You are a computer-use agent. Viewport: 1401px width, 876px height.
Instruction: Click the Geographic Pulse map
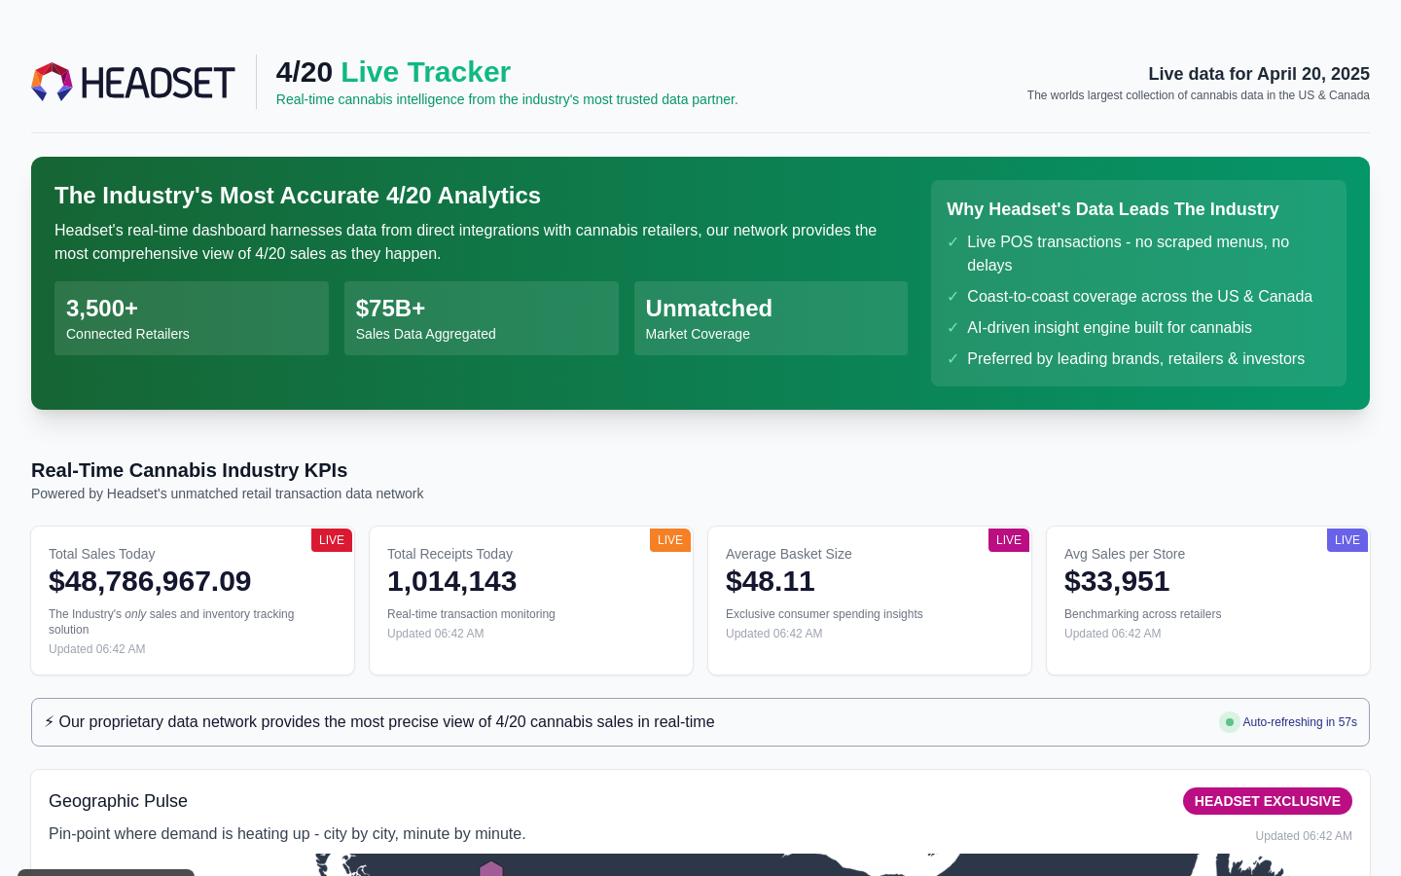click(x=700, y=865)
